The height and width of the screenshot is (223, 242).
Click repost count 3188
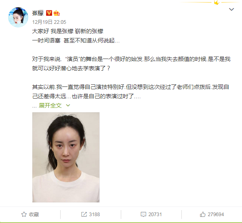tap(95, 215)
